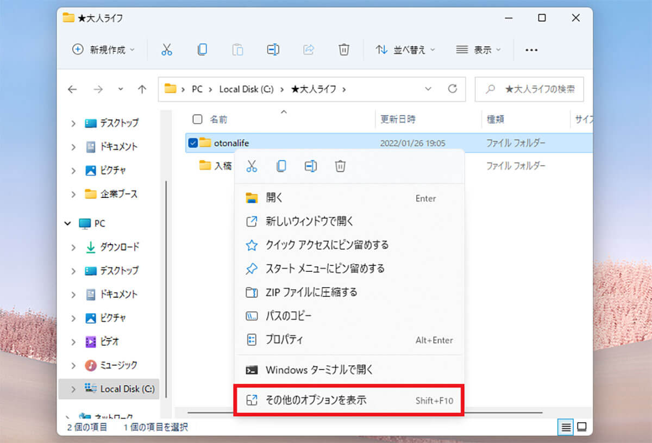Click the Cut scissors icon in the context menu
This screenshot has height=443, width=652.
[x=252, y=166]
